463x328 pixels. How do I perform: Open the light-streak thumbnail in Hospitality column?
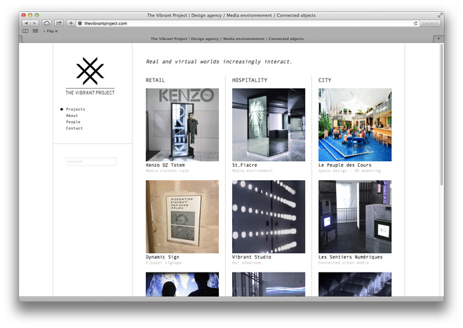pos(269,284)
